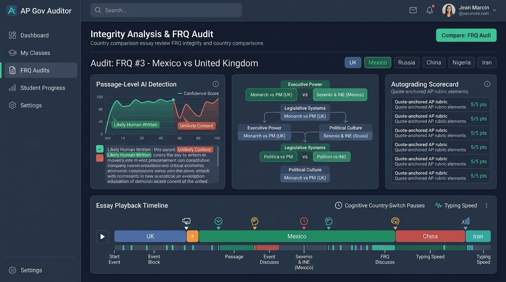
Task: Toggle the Russia country chip
Action: click(407, 62)
